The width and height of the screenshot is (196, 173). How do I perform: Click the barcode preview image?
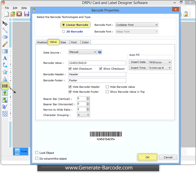point(106,136)
